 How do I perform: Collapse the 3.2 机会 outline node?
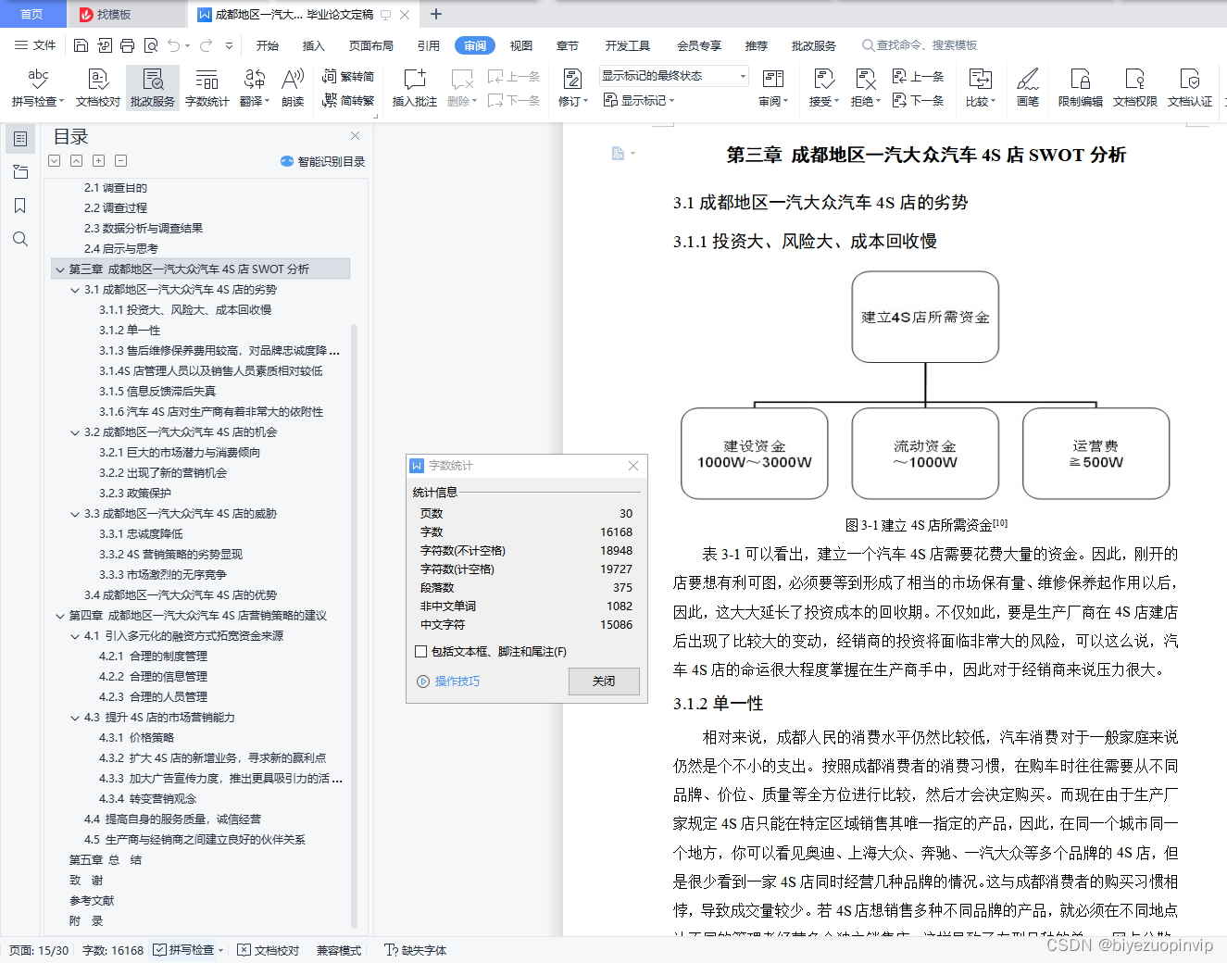pos(75,432)
